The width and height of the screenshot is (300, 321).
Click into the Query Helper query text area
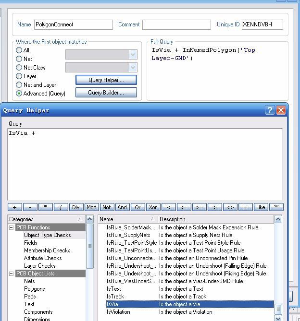(145, 165)
